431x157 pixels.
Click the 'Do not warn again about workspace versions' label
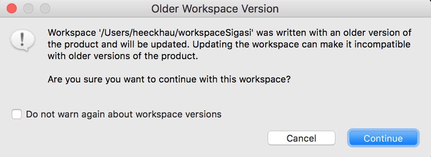[124, 114]
